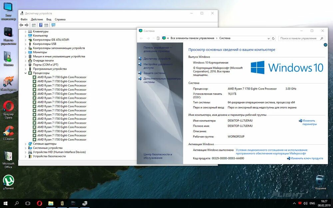Click Поиск в панели управления field
Image resolution: width=333 pixels, height=208 pixels.
301,38
